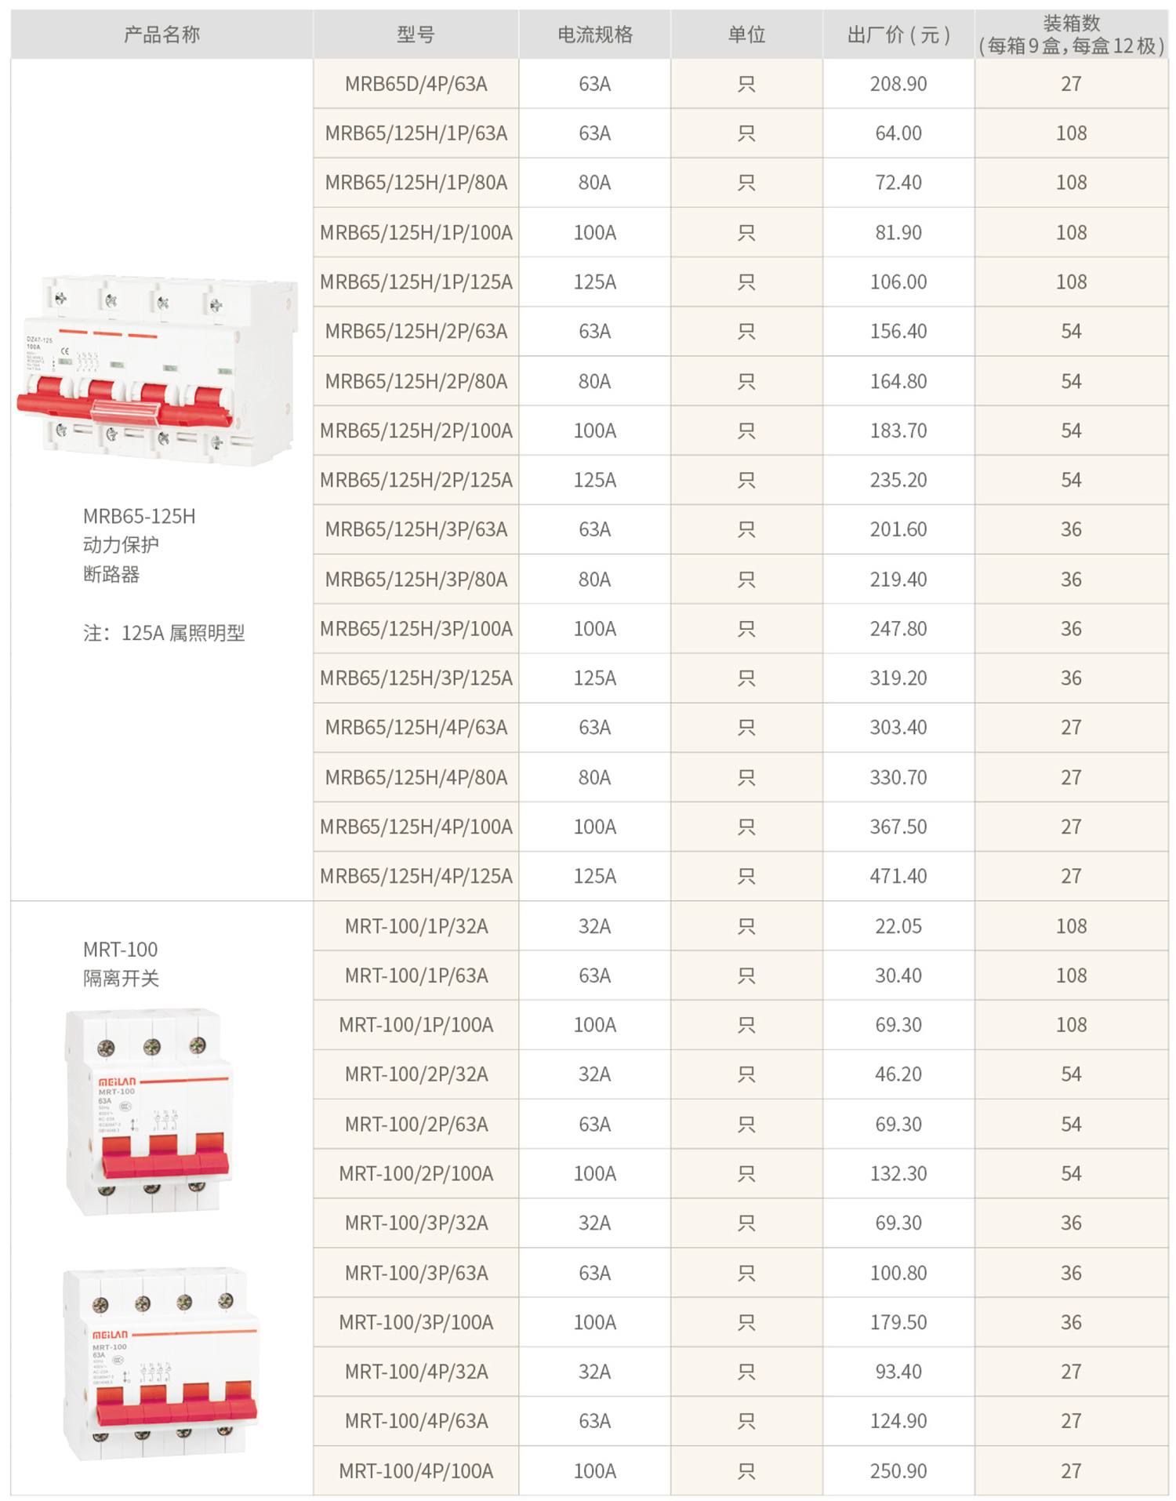Click model cell MRB65/125H/4P/80A
Image resolution: width=1176 pixels, height=1501 pixels.
(x=416, y=777)
